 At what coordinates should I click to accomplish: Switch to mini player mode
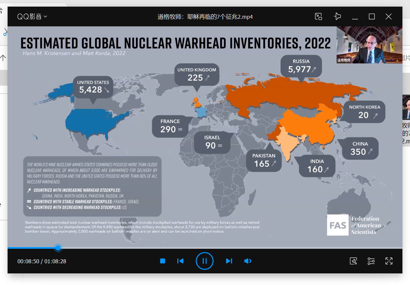pos(318,16)
